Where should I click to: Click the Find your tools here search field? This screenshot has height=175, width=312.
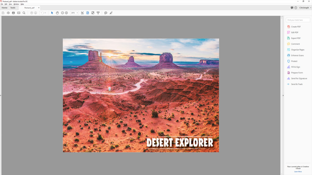(x=298, y=19)
